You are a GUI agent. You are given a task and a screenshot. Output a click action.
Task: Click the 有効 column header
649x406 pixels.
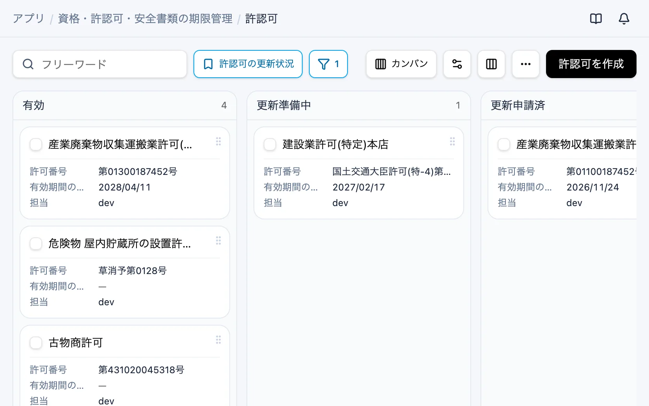125,105
